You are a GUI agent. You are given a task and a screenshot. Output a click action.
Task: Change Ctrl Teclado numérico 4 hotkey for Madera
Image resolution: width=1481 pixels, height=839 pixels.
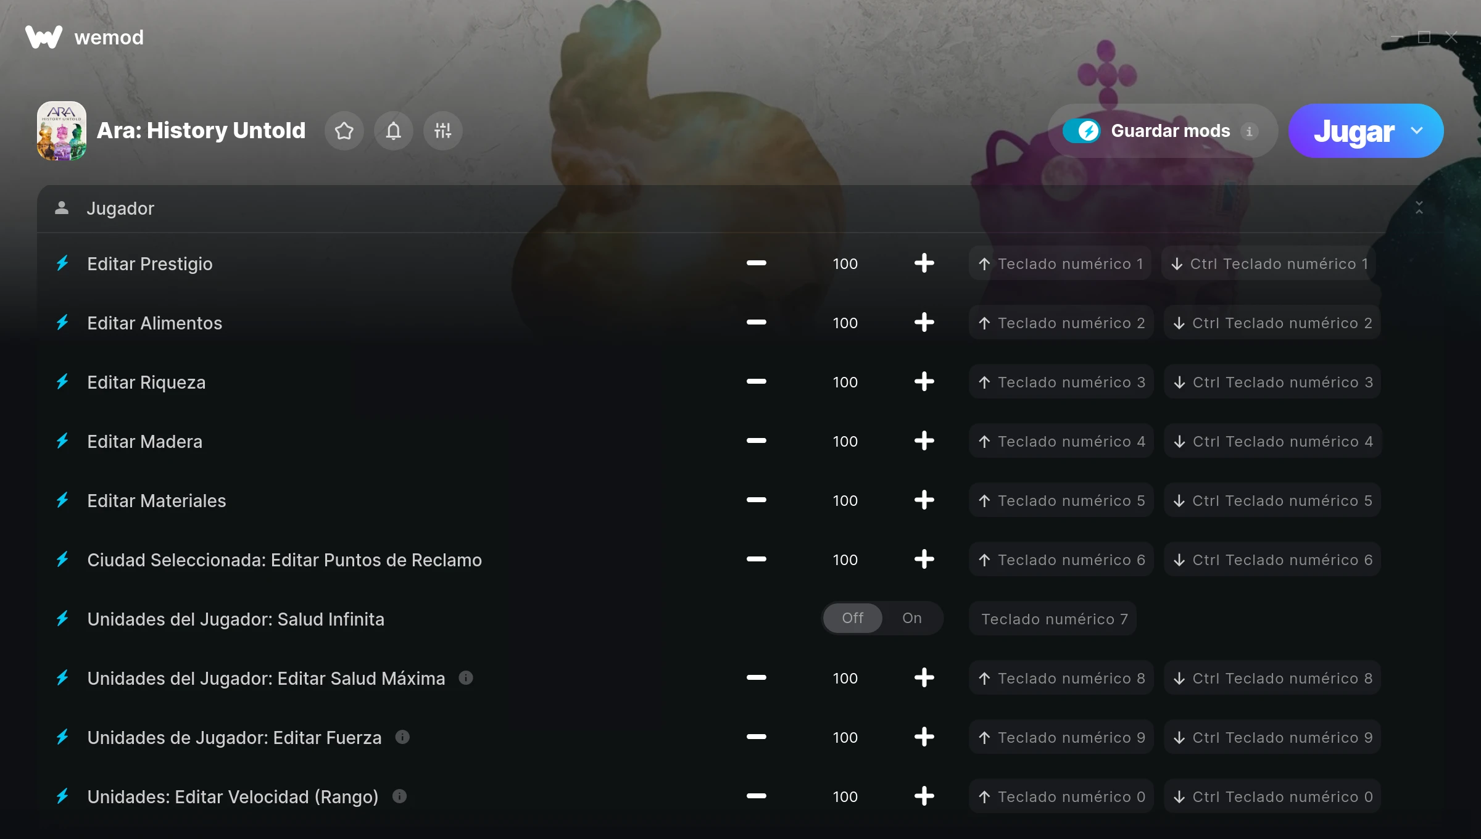[1272, 441]
